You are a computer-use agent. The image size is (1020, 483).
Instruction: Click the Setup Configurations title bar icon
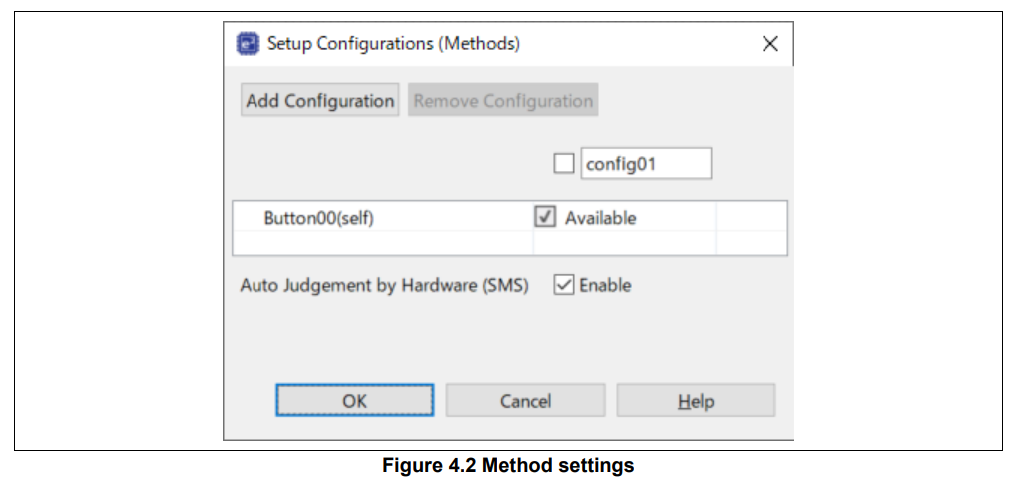click(246, 44)
